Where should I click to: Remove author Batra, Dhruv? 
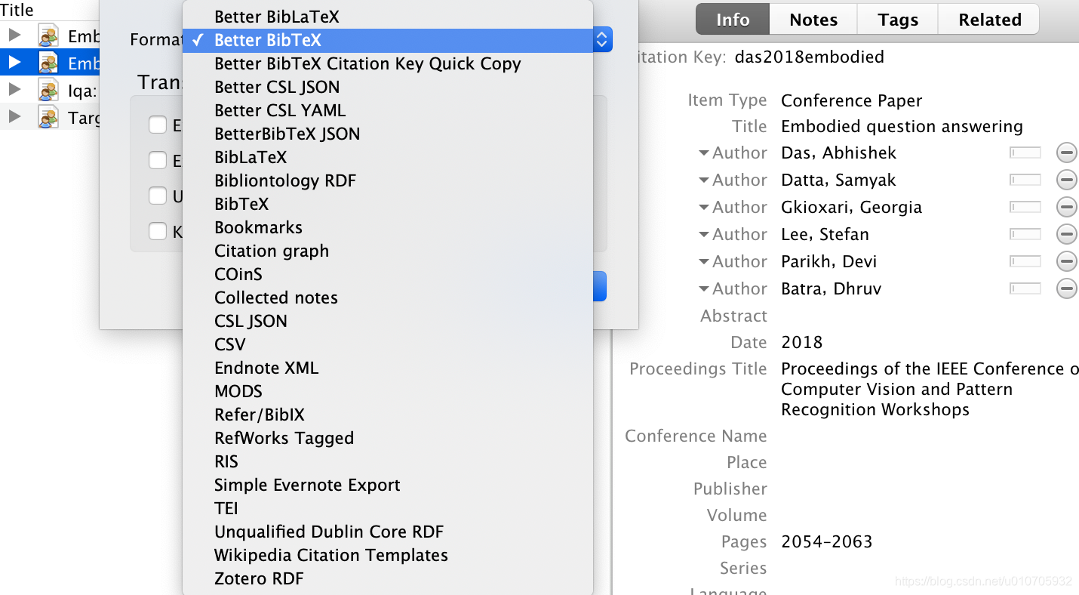coord(1066,288)
